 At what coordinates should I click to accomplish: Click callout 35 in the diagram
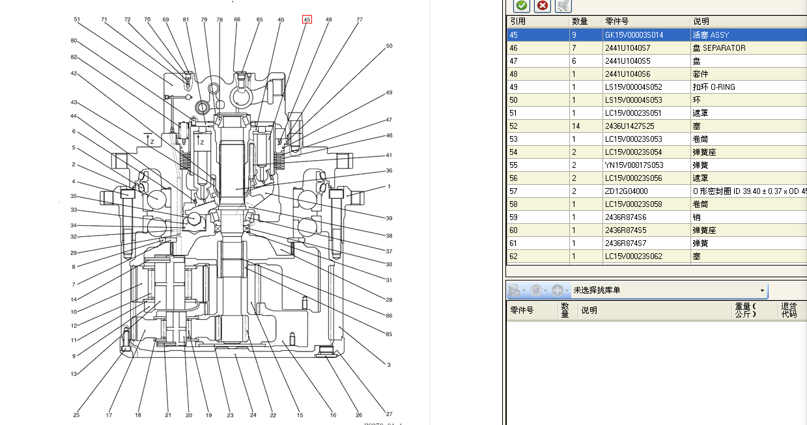point(74,196)
